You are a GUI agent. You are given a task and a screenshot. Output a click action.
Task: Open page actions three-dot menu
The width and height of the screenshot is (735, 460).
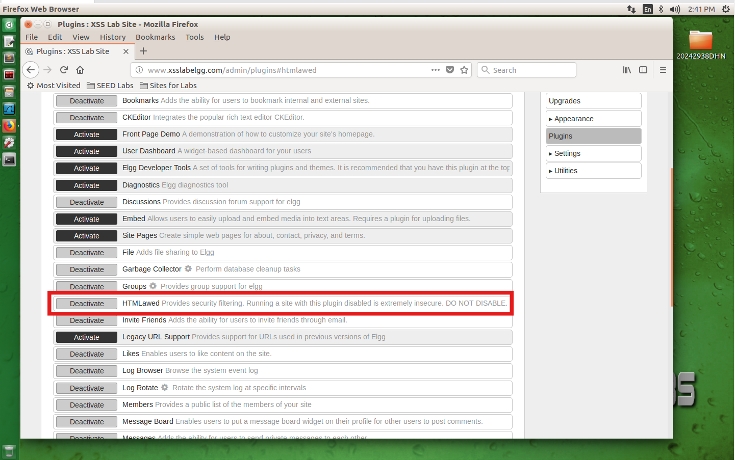435,70
